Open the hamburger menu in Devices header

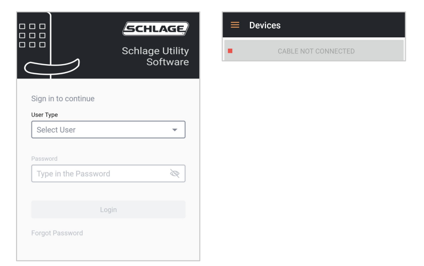(x=234, y=25)
